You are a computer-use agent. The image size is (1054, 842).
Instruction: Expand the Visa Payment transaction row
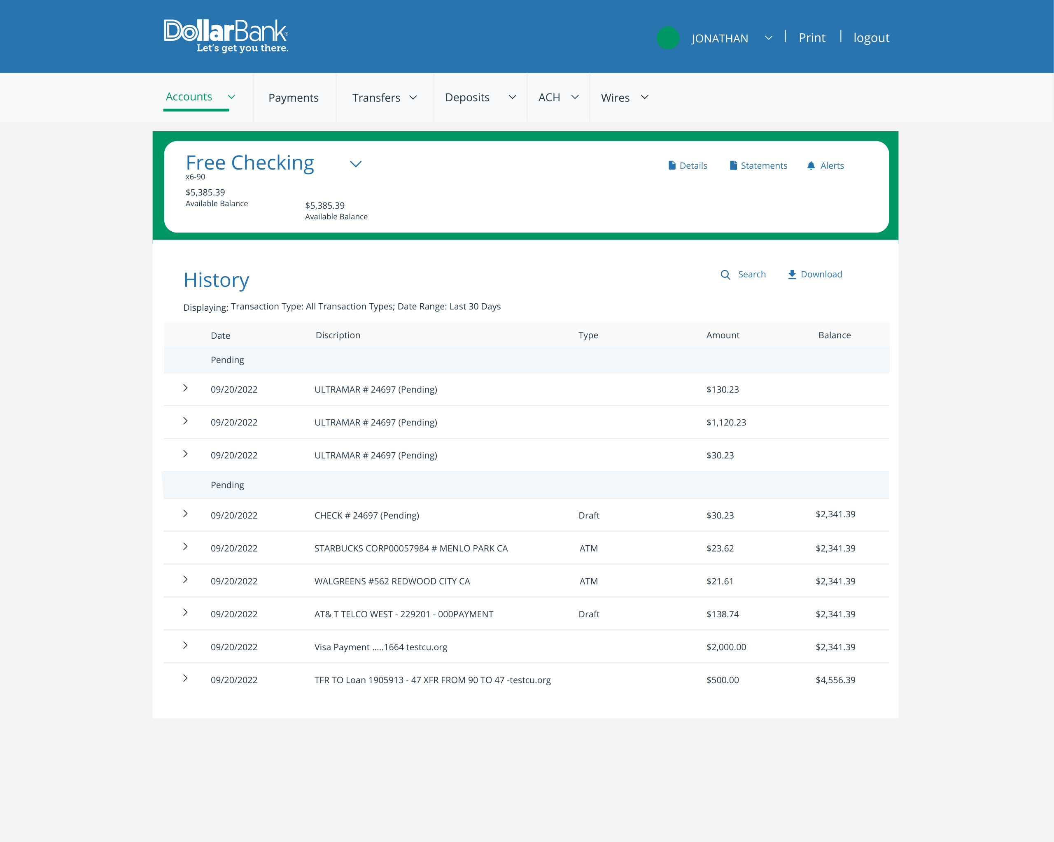(185, 645)
